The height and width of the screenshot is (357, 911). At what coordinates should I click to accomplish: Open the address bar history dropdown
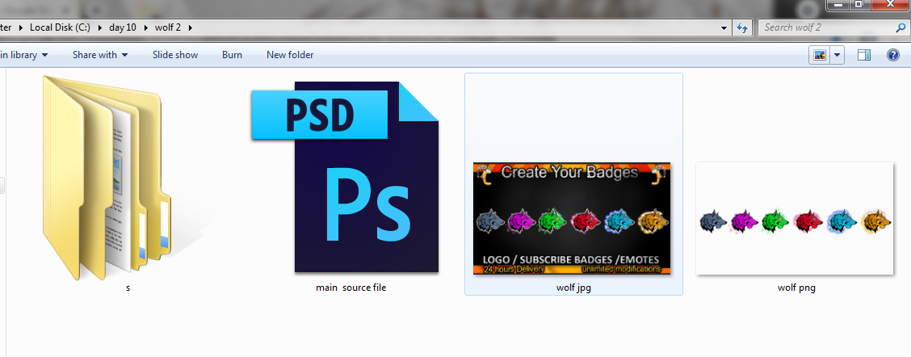click(x=724, y=27)
